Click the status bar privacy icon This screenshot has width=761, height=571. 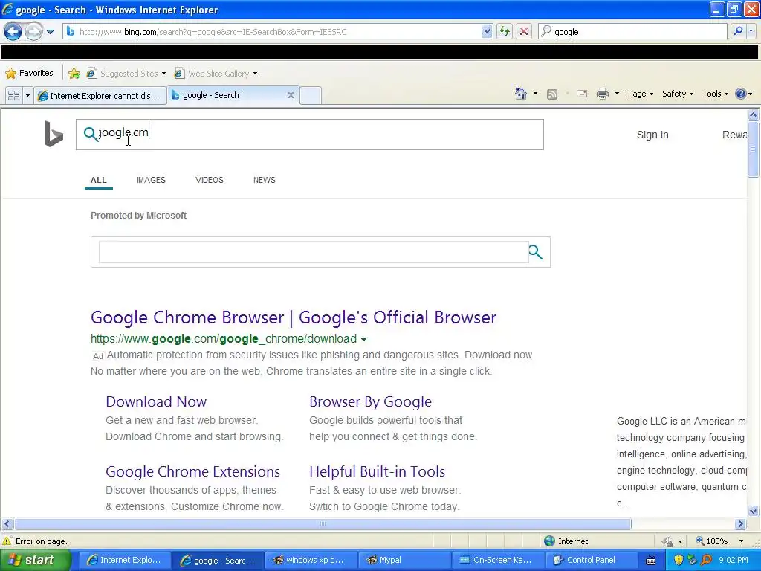pyautogui.click(x=668, y=541)
